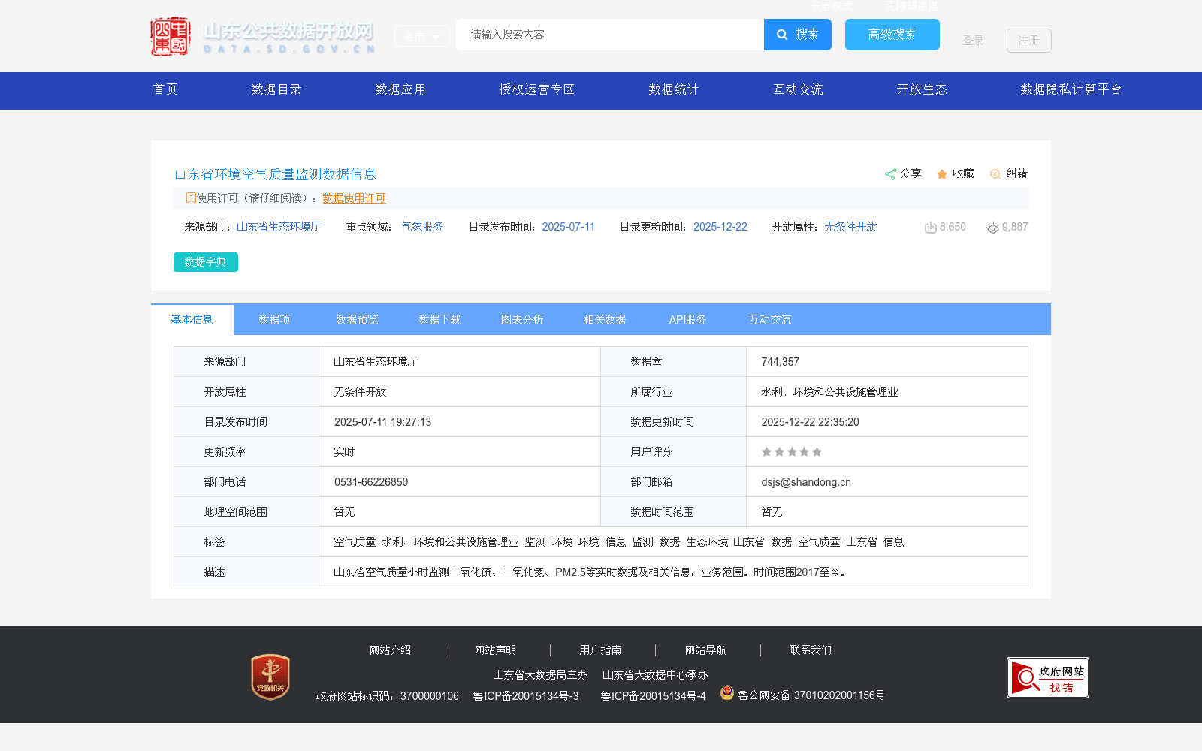
Task: Click the 高级搜索 button
Action: 892,35
